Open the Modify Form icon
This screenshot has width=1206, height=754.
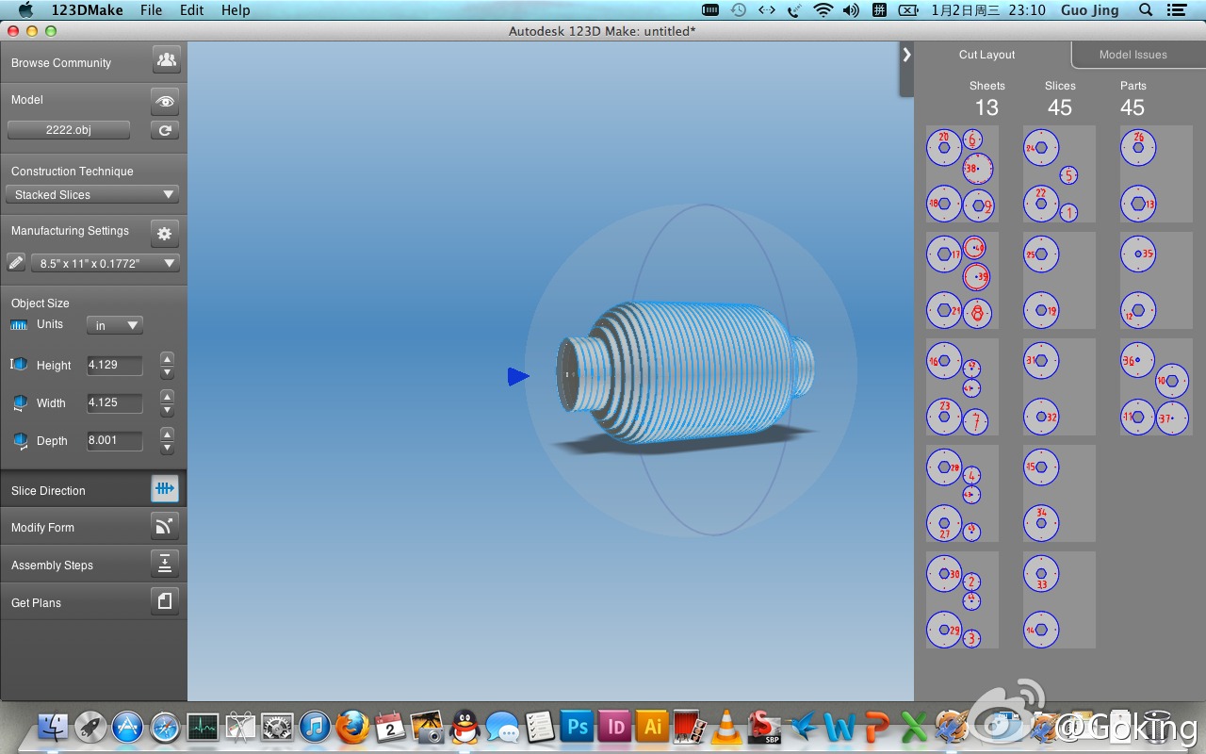(x=165, y=526)
